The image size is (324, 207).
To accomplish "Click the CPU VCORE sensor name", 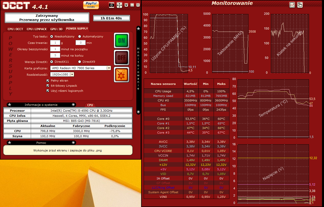I will pos(163,151).
